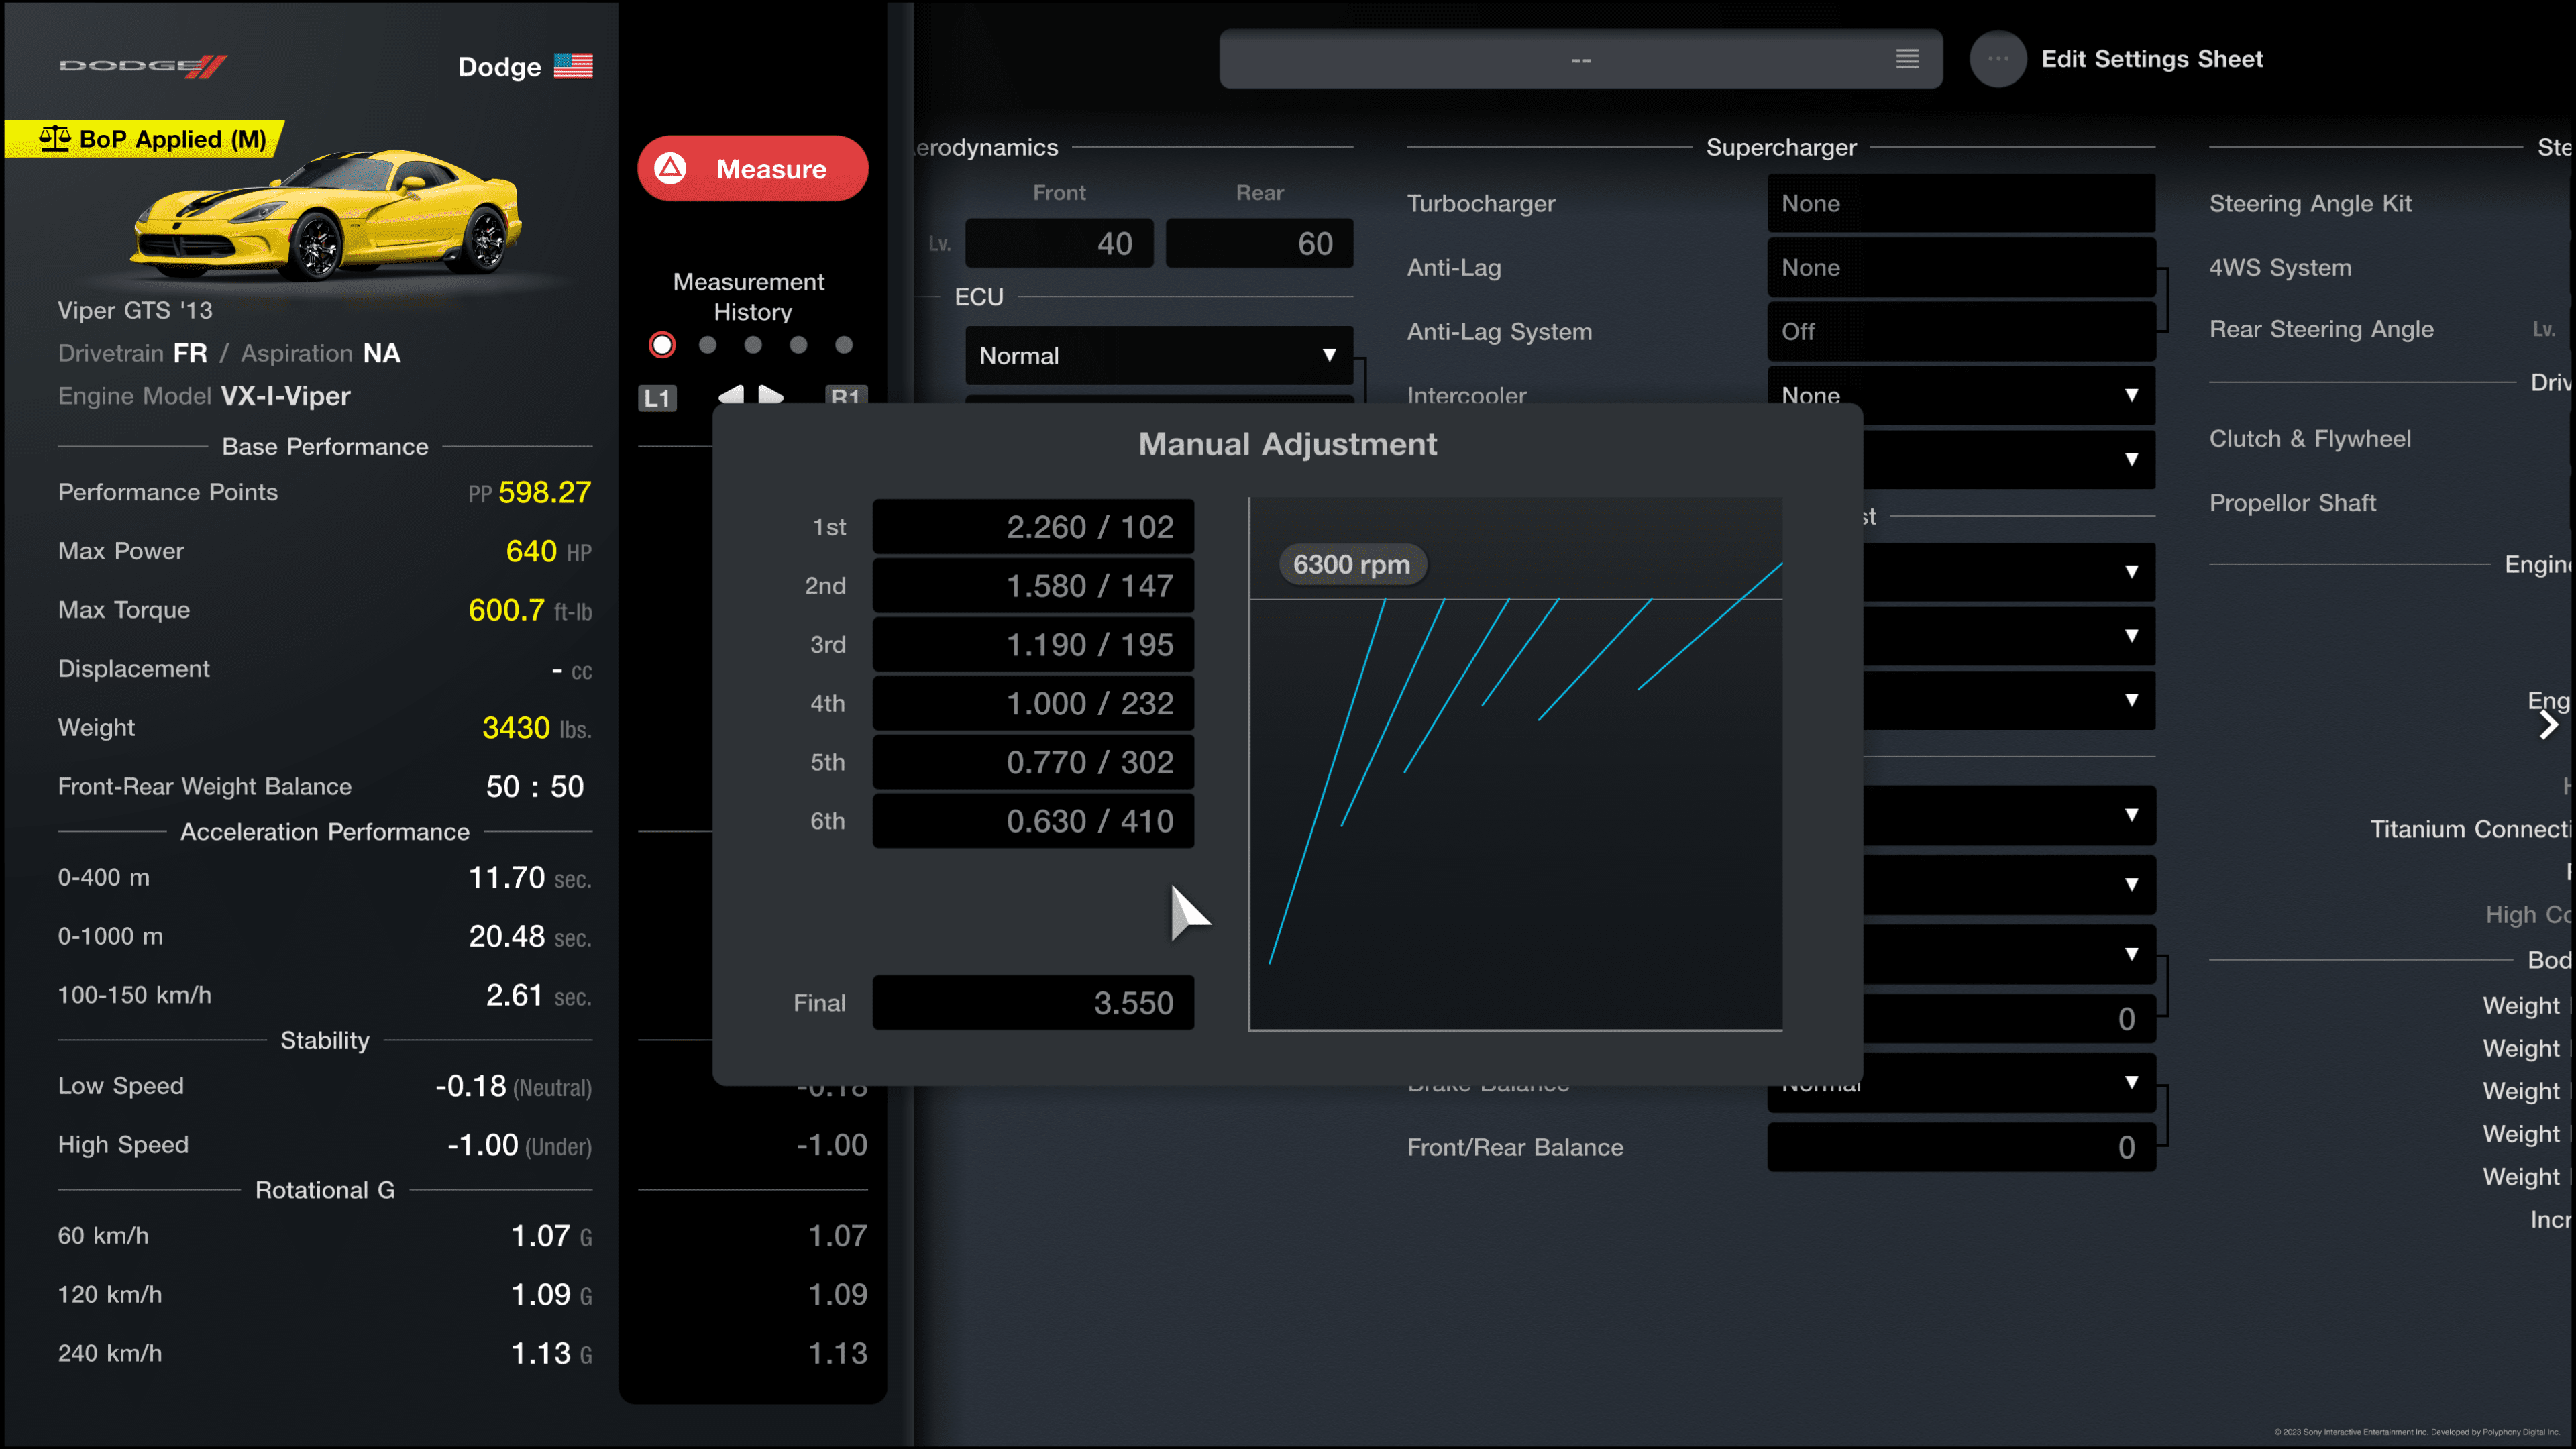Click the right chevron to next settings page

(2548, 725)
